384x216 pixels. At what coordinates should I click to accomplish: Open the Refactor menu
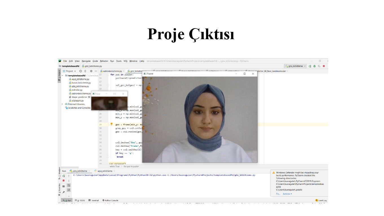pos(104,61)
